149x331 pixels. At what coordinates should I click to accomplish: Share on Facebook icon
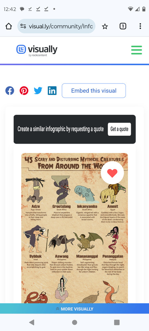pyautogui.click(x=10, y=91)
